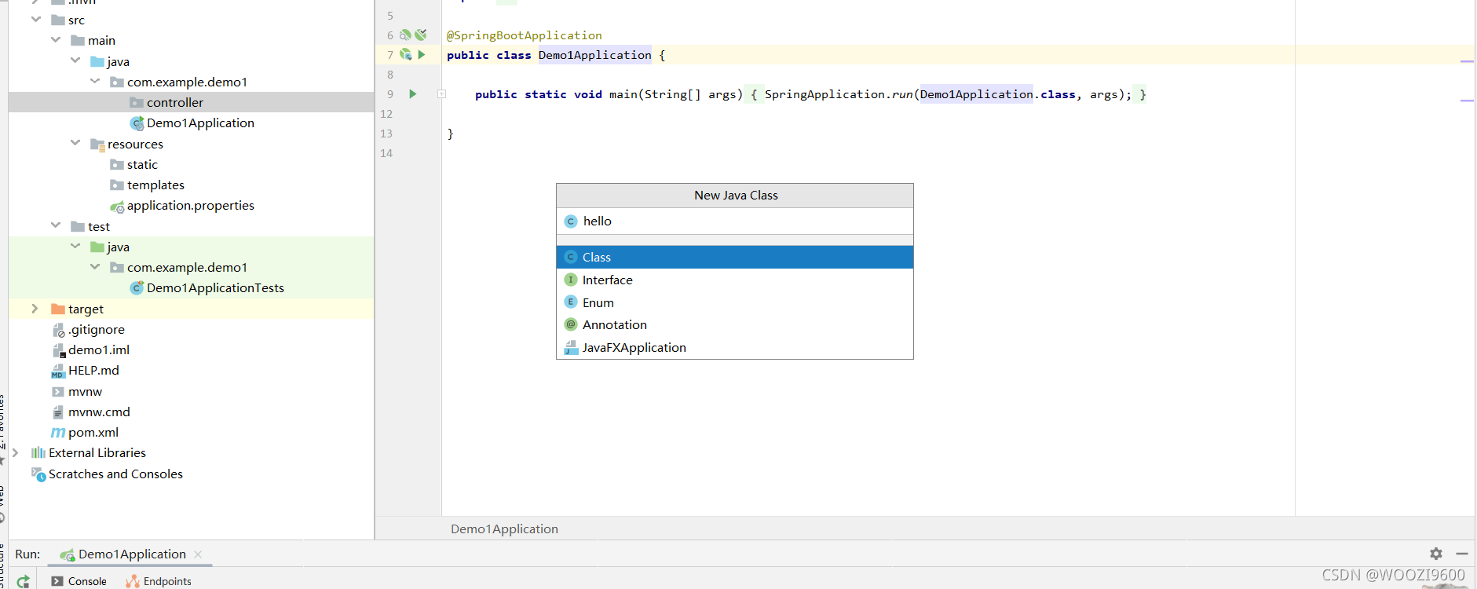1477x589 pixels.
Task: Click Scratches and Consoles icon
Action: tap(38, 474)
